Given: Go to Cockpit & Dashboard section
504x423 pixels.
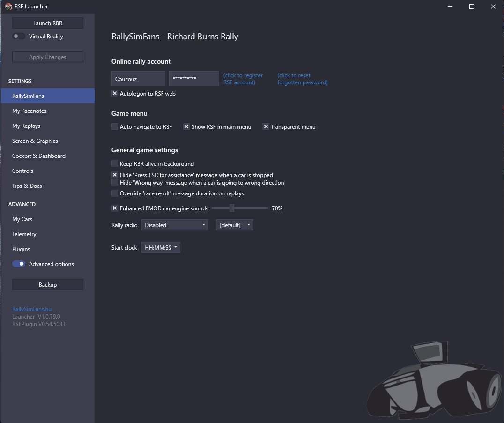Looking at the screenshot, I should click(39, 156).
